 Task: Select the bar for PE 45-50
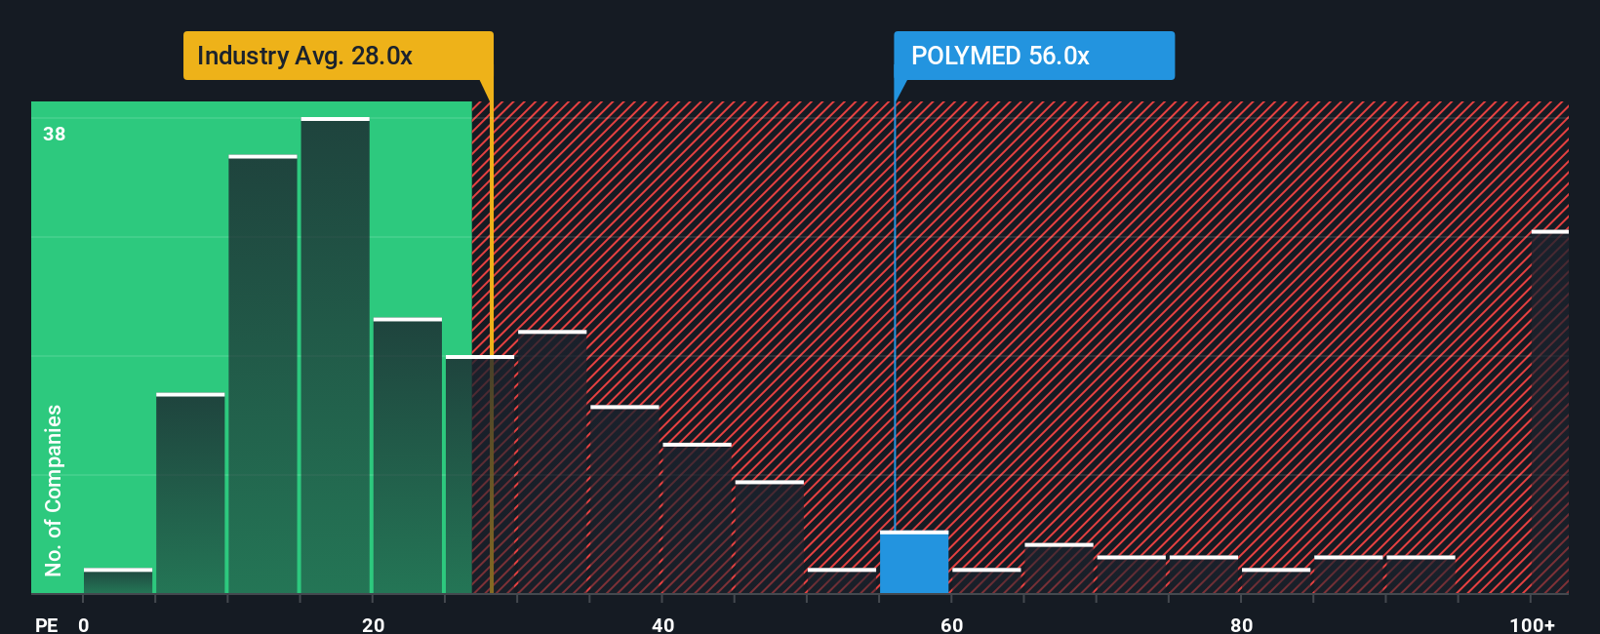(x=770, y=536)
